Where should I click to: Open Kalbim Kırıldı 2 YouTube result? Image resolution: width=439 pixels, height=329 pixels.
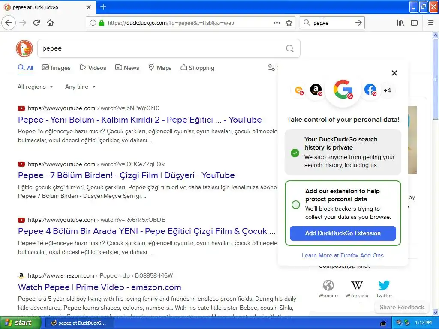coord(140,120)
